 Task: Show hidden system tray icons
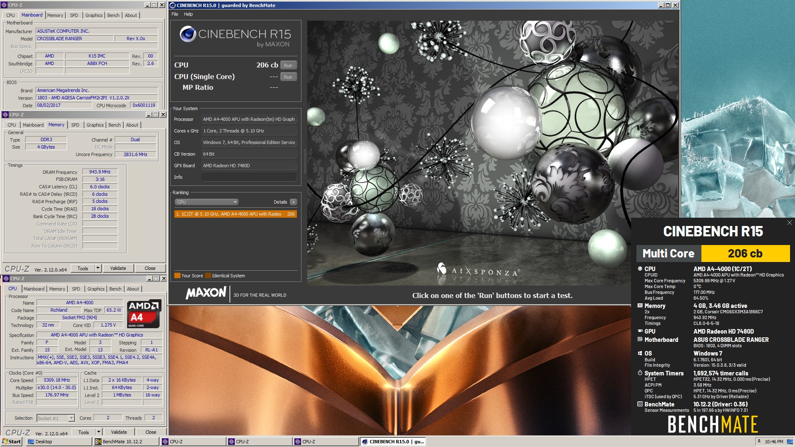click(x=759, y=442)
